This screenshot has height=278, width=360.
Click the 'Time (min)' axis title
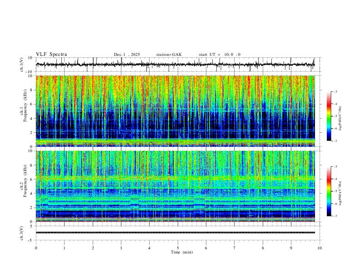[x=182, y=252]
